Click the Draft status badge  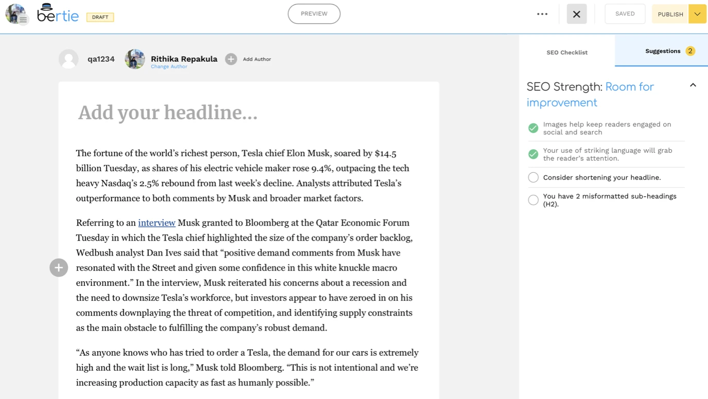[x=100, y=17]
